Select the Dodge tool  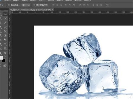(x=5, y=40)
